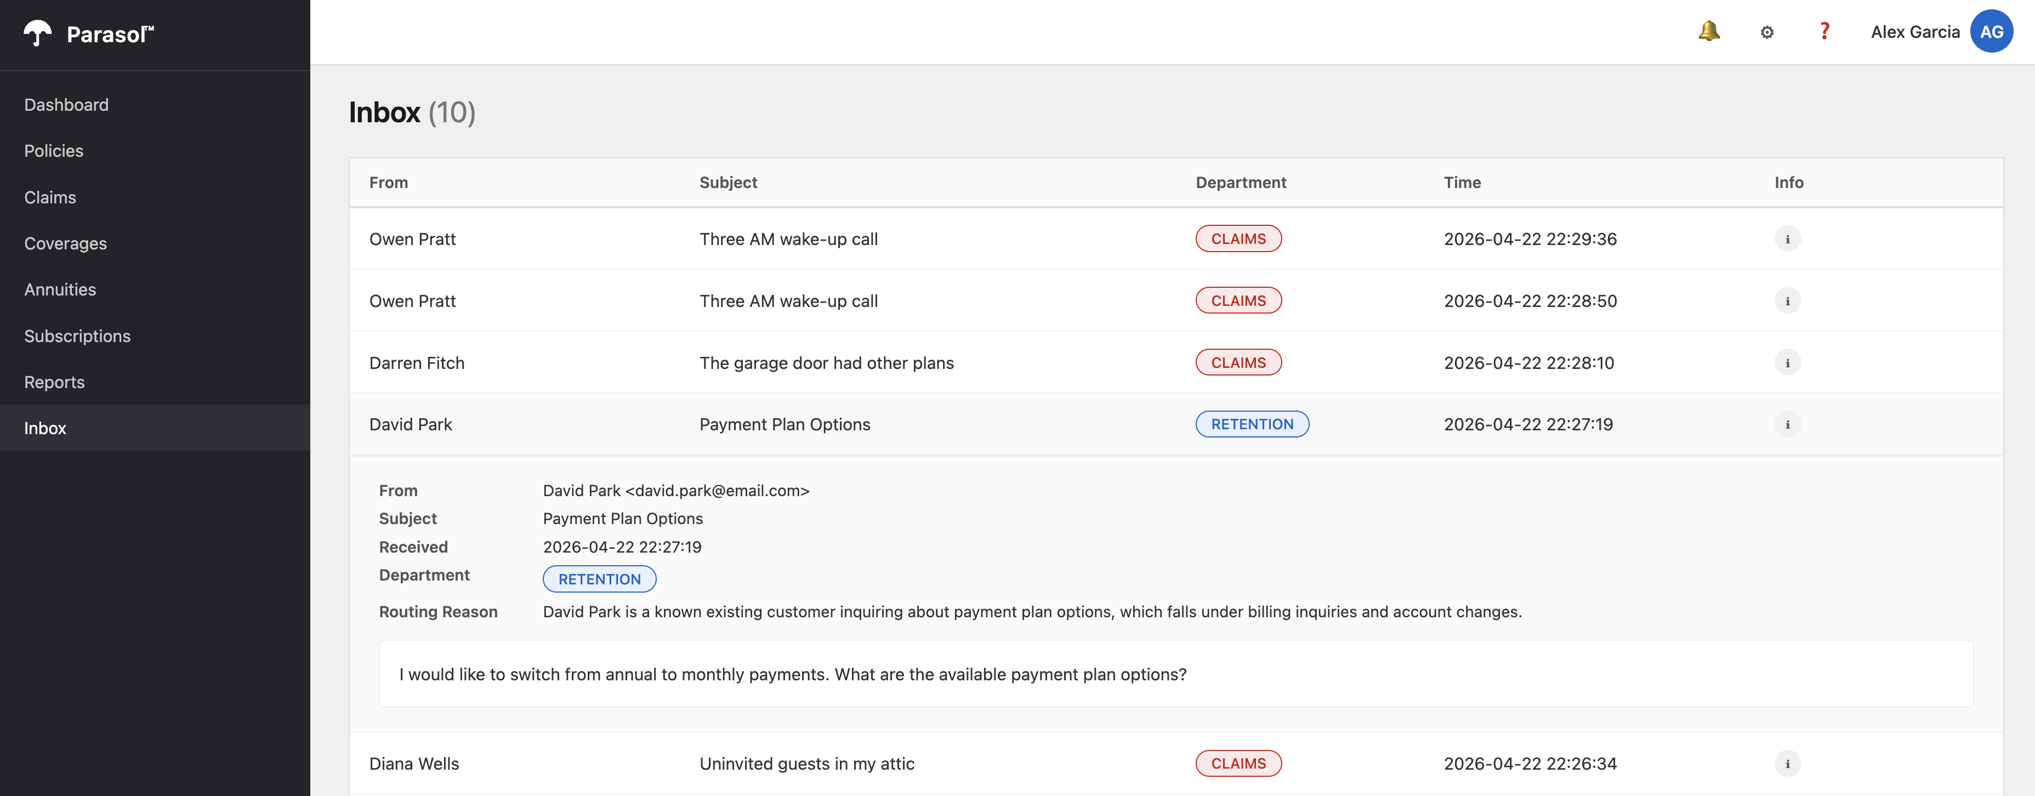Expand the garage door message row

point(826,362)
